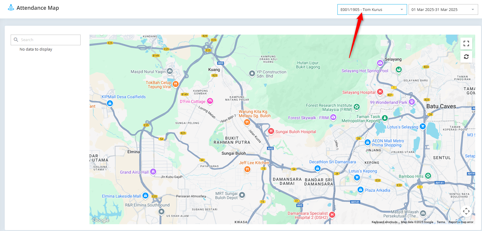Click Decathlon Sri Damansara shopping pin
The height and width of the screenshot is (231, 482).
coord(317,168)
